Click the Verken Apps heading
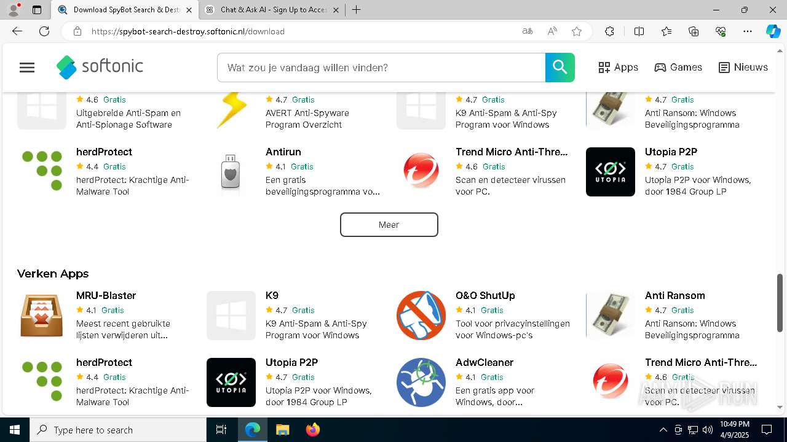The image size is (787, 442). tap(53, 274)
